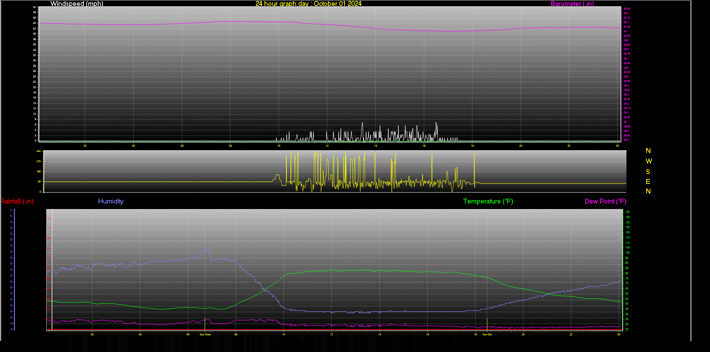Click the 10 tick on windspeed axis
Image resolution: width=710 pixels, height=352 pixels.
click(34, 114)
